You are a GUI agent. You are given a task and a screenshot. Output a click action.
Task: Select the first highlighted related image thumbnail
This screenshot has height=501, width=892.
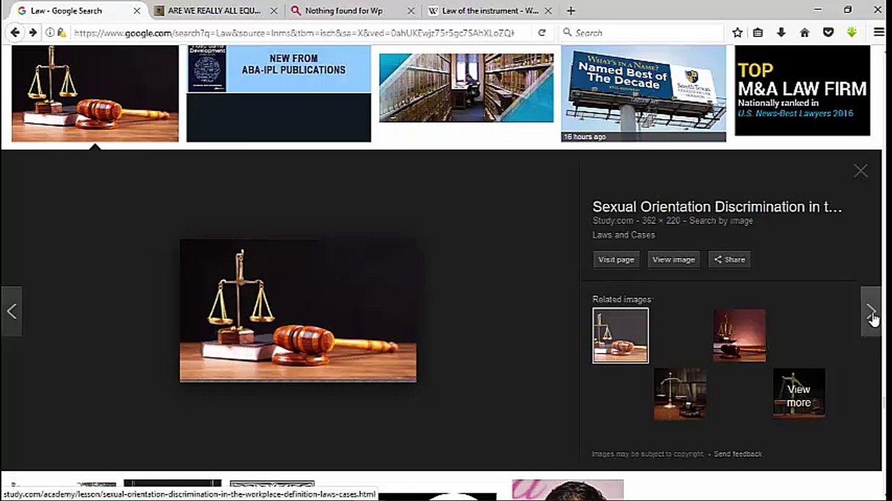tap(620, 335)
